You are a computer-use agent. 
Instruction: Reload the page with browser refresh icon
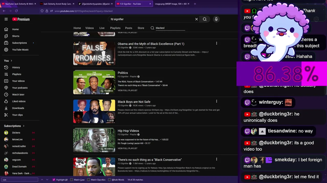pyautogui.click(x=16, y=11)
